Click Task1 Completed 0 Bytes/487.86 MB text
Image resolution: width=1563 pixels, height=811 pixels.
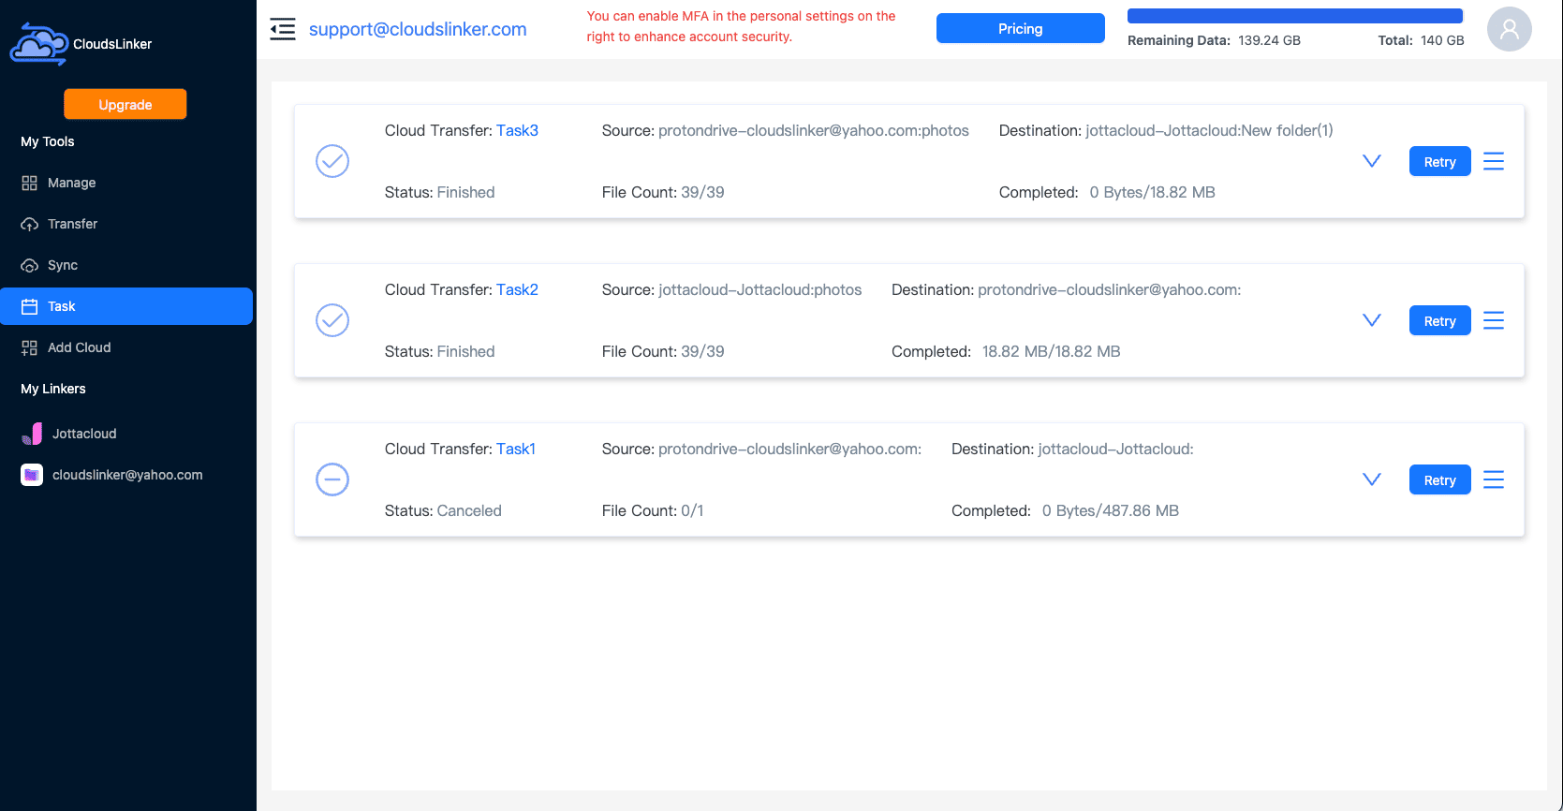tap(1111, 510)
